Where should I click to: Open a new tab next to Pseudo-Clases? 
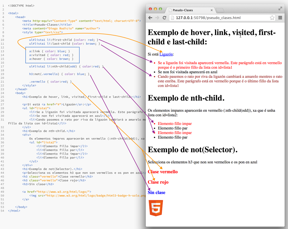[x=220, y=10]
